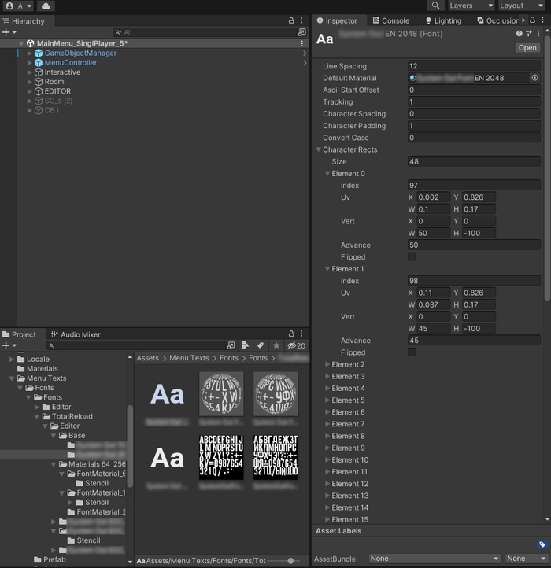Expand Element 2 in Character Rects
Screen dimensions: 551x568
point(328,364)
